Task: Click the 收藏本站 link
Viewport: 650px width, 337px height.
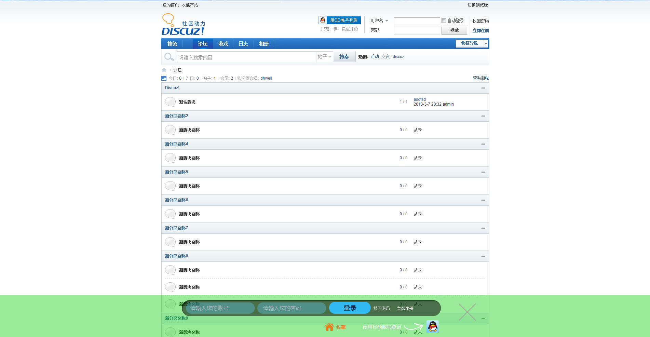Action: [190, 5]
